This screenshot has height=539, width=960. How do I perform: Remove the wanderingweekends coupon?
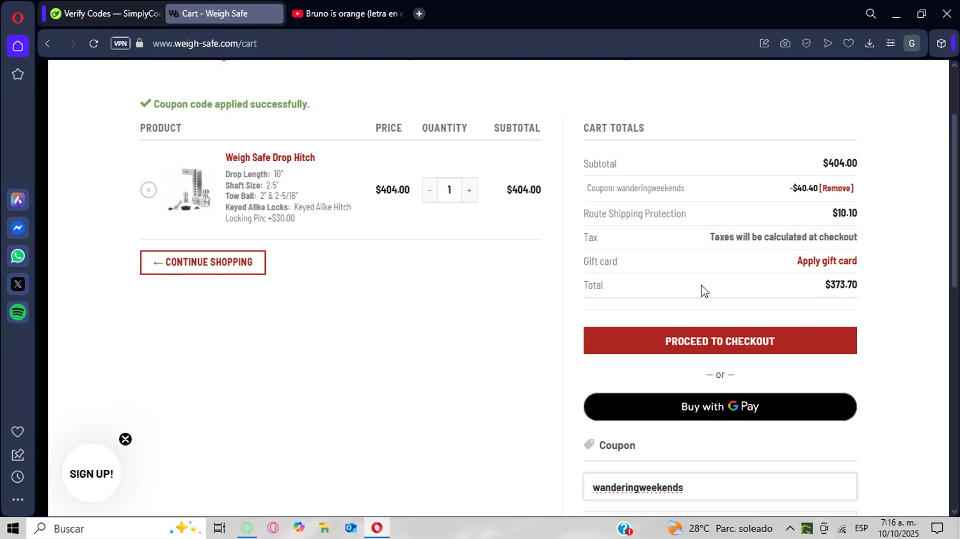click(x=836, y=188)
